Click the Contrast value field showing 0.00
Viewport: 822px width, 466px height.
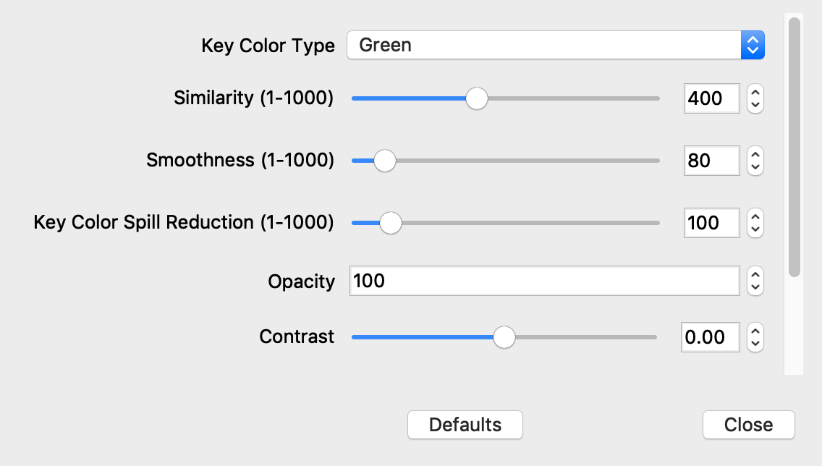pos(709,337)
